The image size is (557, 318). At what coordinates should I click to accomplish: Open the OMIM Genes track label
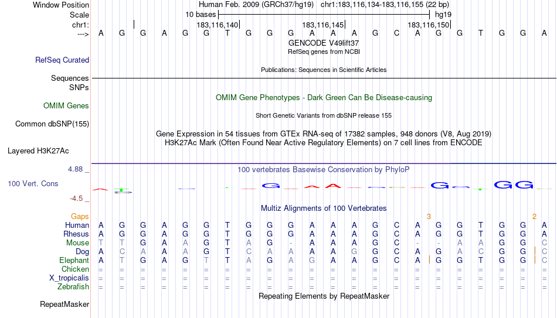point(66,106)
